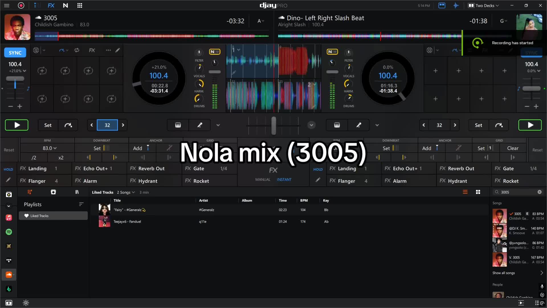Click the deck layout icon in top bar

442,5
